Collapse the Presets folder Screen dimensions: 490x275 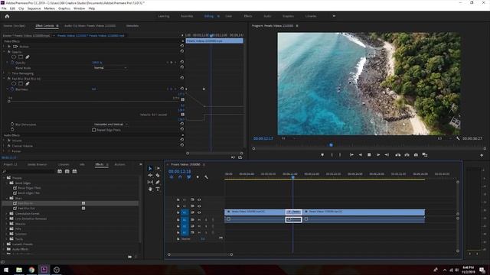(x=5, y=178)
